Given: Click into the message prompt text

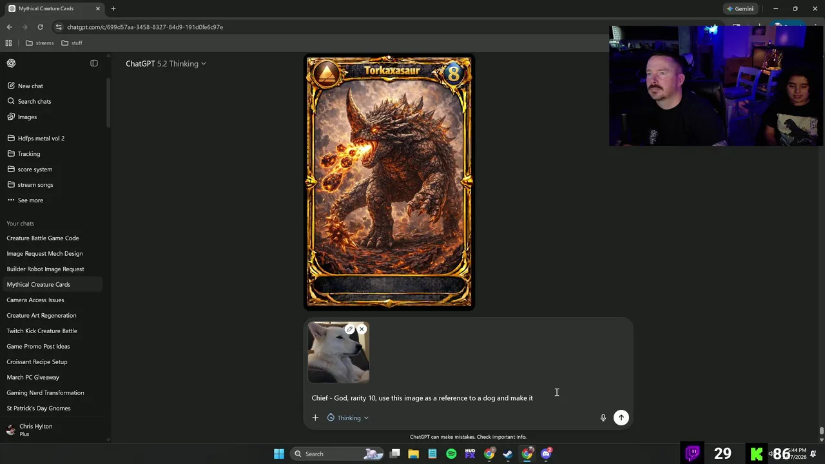Looking at the screenshot, I should [x=422, y=398].
